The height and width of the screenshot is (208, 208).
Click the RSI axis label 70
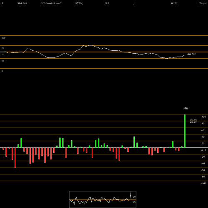point(3,48)
